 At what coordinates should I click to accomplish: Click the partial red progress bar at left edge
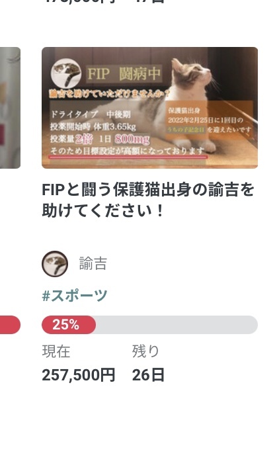(x=10, y=325)
